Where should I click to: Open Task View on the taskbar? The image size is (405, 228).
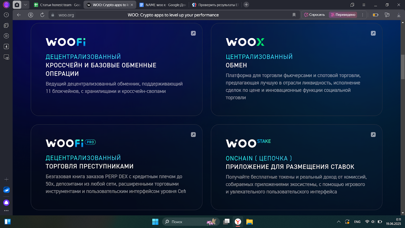[x=226, y=222]
